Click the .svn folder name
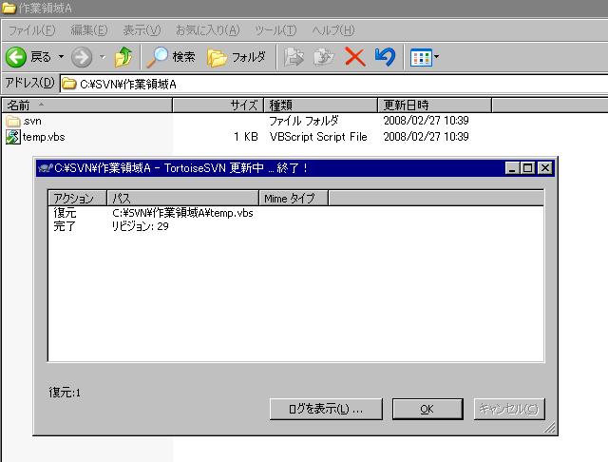The height and width of the screenshot is (462, 608). point(32,121)
